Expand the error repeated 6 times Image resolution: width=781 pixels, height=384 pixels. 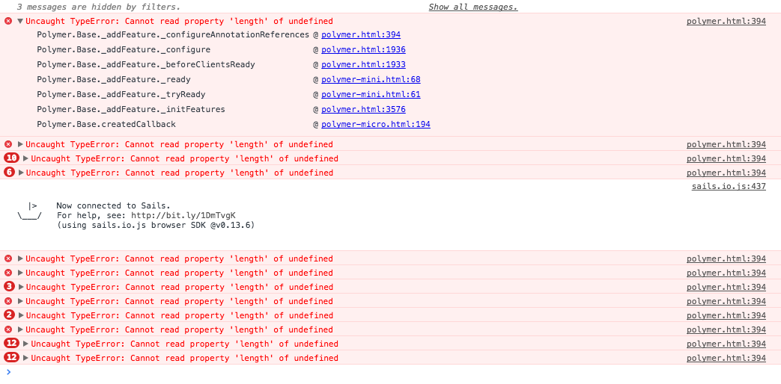coord(21,173)
